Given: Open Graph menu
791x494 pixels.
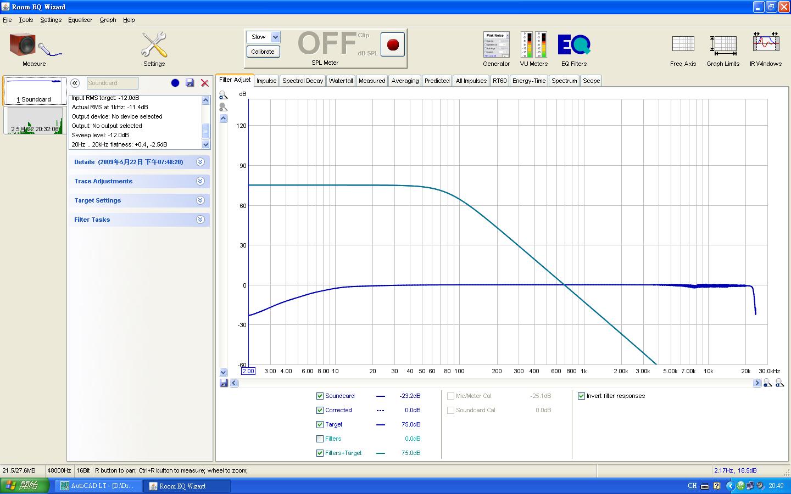Looking at the screenshot, I should click(108, 20).
